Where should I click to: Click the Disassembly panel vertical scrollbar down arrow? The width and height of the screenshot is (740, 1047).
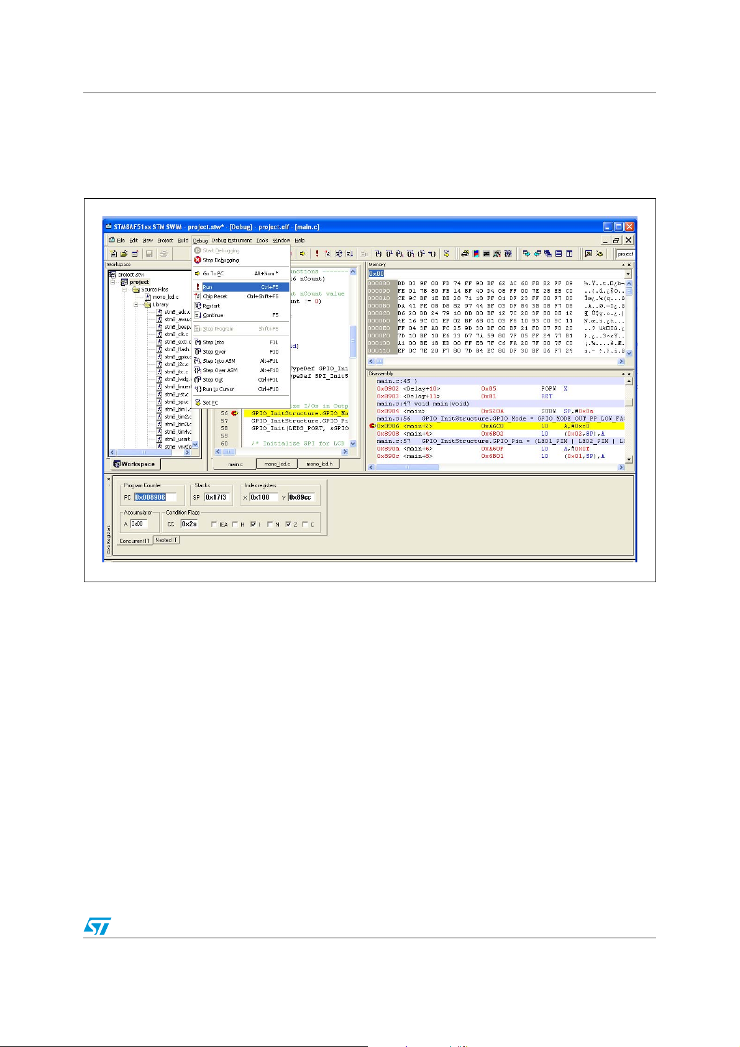(x=629, y=460)
